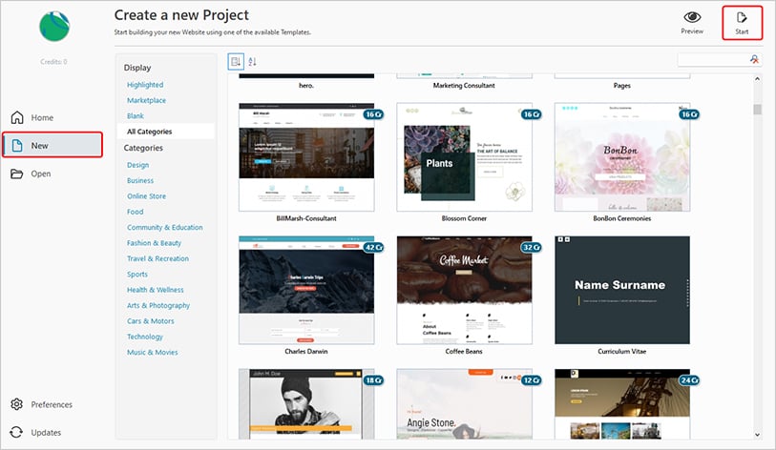Screen dimensions: 776x450
Task: Select the BonBon Ceremonies template thumbnail
Action: (x=622, y=157)
